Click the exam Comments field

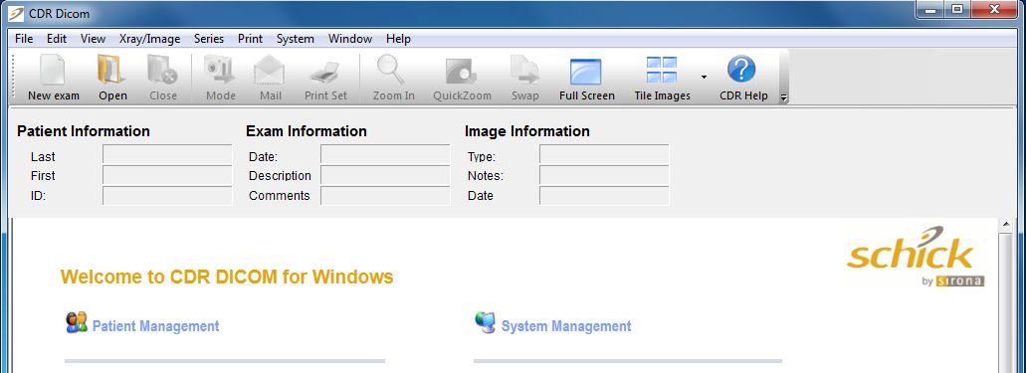point(385,196)
